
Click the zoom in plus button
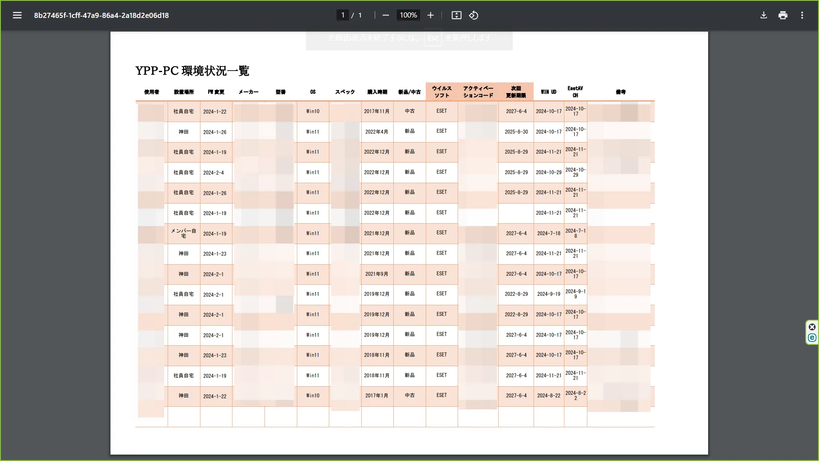click(430, 15)
